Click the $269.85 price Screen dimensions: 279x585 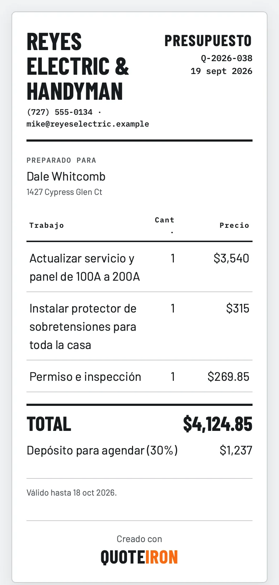click(228, 377)
